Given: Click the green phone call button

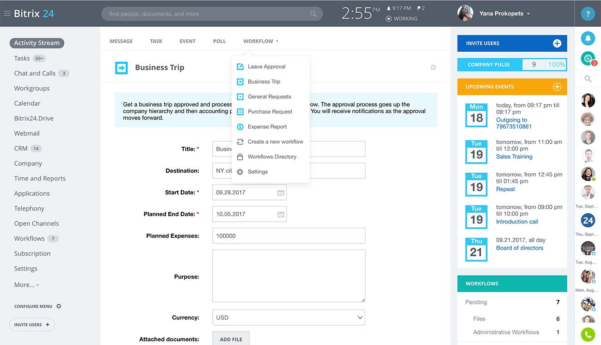Looking at the screenshot, I should (588, 334).
